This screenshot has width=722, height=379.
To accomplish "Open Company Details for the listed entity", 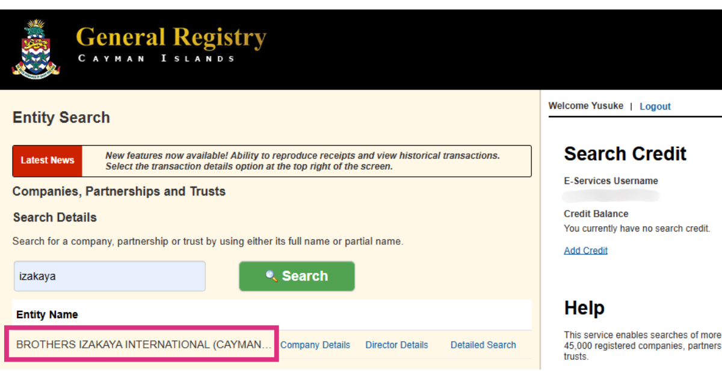I will point(315,345).
